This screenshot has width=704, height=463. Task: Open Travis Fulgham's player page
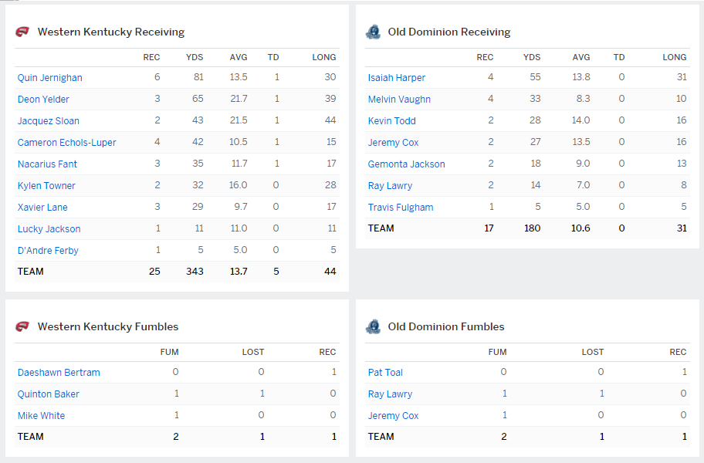click(400, 208)
